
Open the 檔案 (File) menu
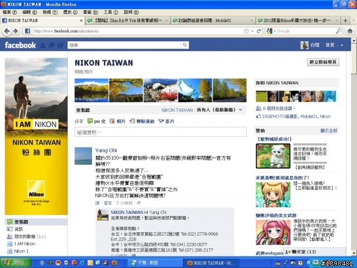(9, 12)
